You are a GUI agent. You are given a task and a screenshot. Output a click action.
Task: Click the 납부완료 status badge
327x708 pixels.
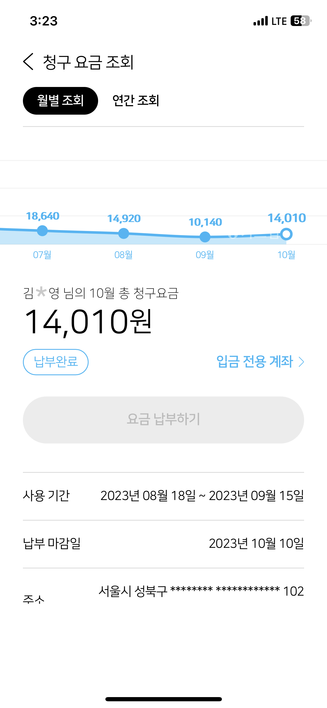(x=56, y=362)
